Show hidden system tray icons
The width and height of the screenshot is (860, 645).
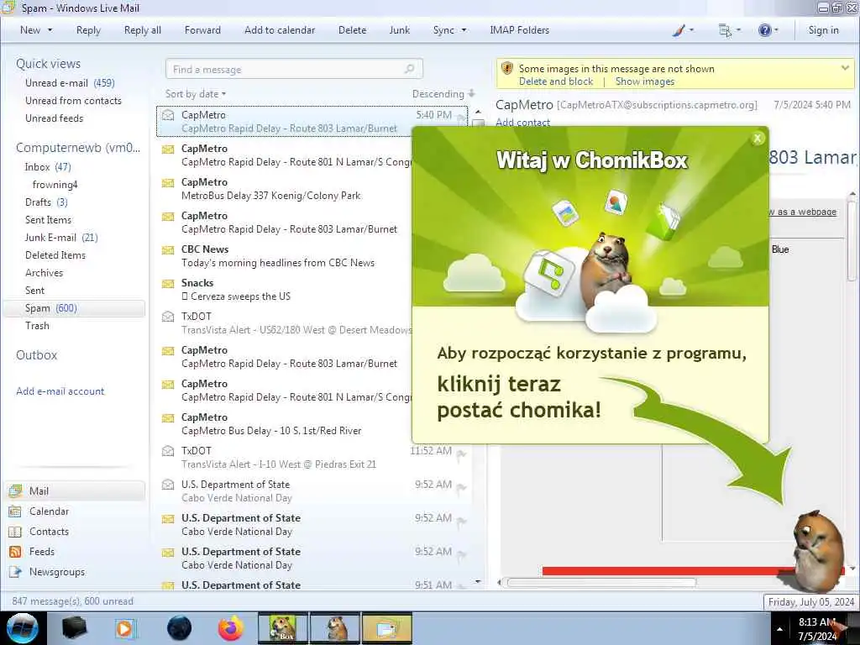(779, 629)
